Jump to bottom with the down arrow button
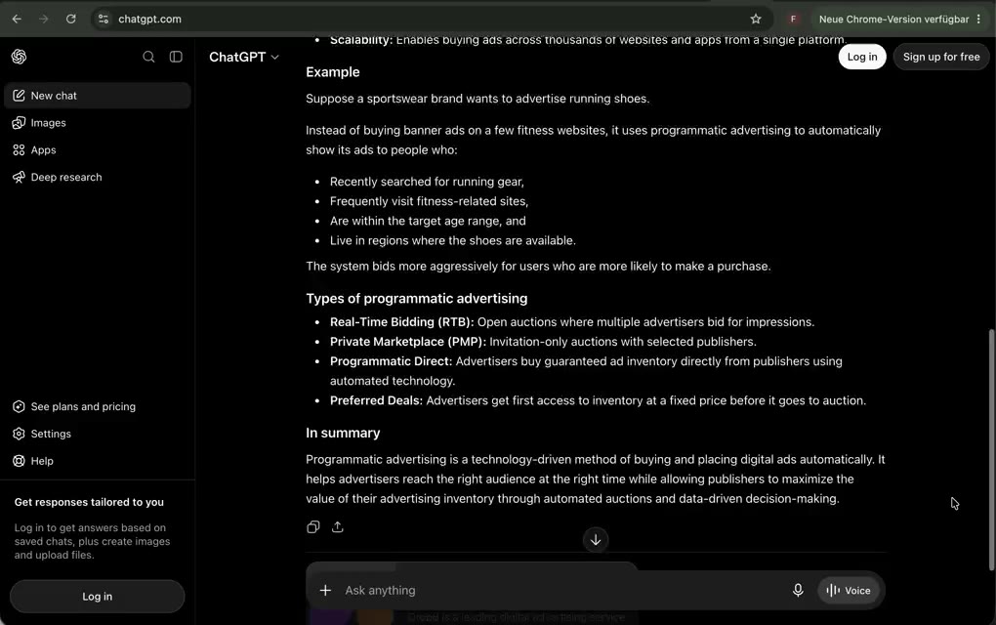The height and width of the screenshot is (625, 996). [x=596, y=540]
